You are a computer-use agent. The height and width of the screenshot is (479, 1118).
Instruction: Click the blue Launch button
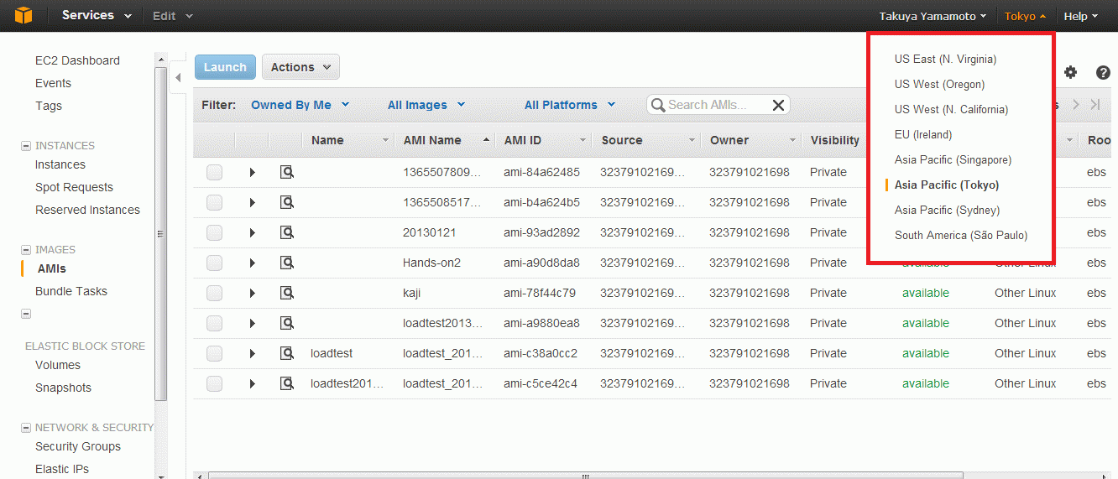225,67
